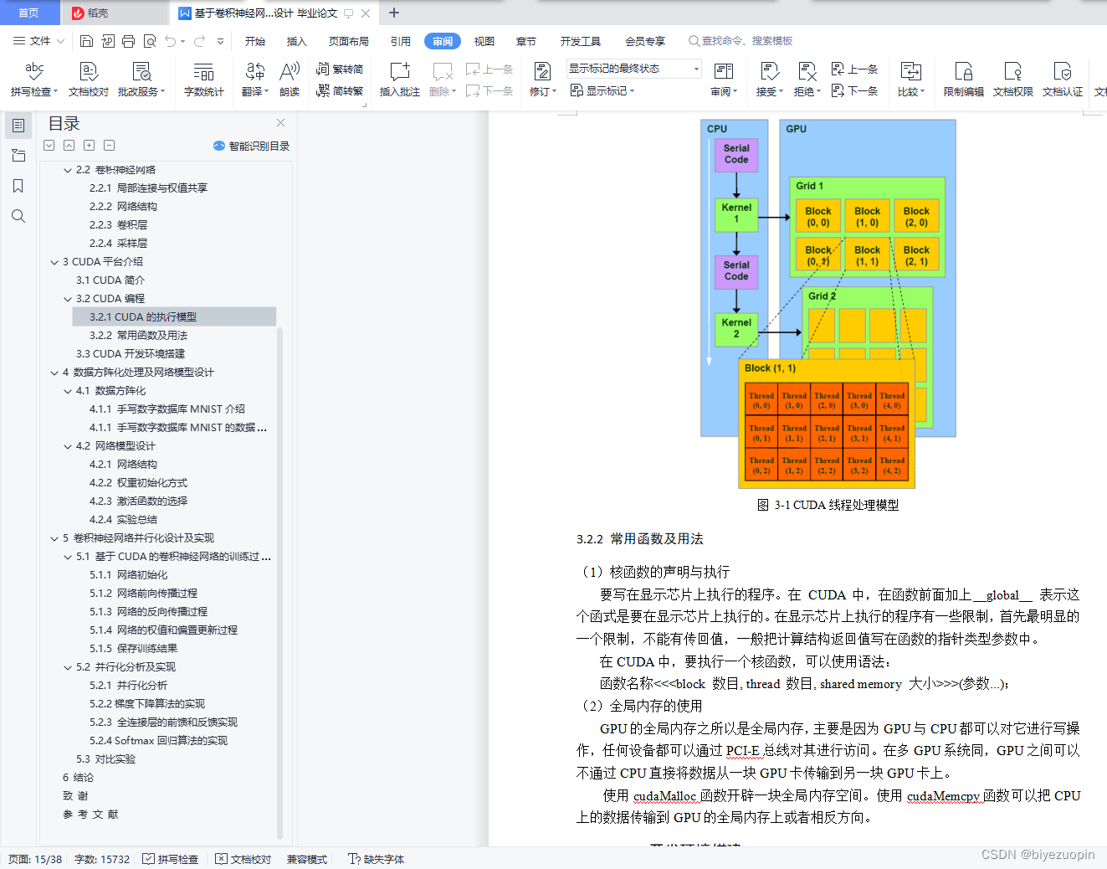Viewport: 1107px width, 869px height.
Task: Switch to 插入 ribbon tab
Action: (297, 41)
